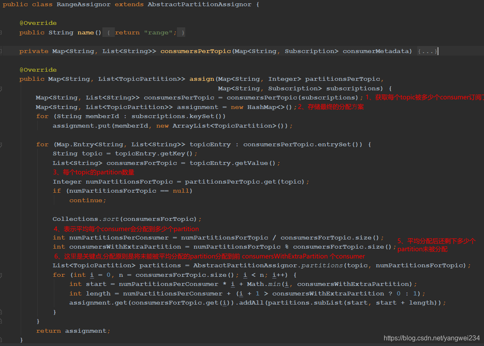Click the "range" string literal
The image size is (484, 346).
tap(158, 33)
